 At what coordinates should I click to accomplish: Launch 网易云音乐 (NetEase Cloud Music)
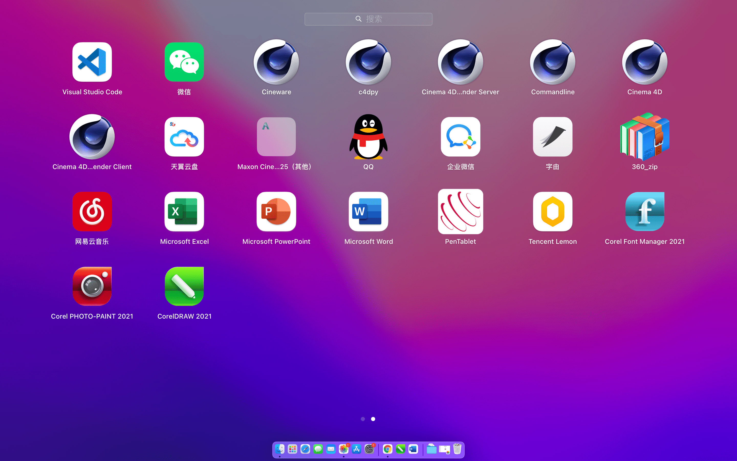(x=92, y=211)
